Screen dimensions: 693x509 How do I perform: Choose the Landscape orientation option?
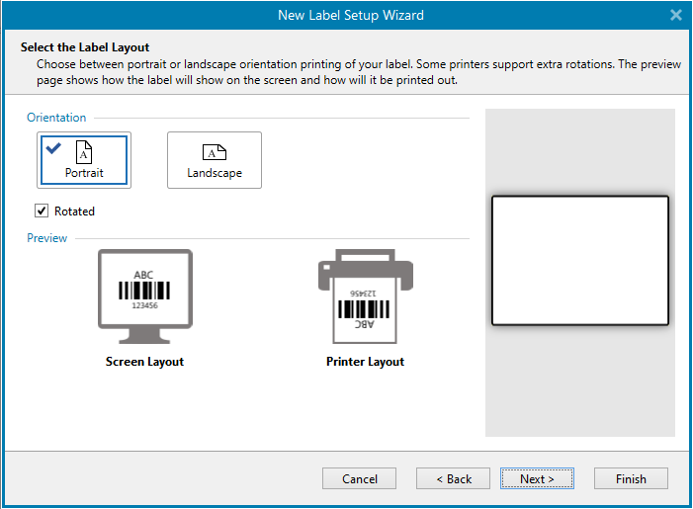(215, 160)
